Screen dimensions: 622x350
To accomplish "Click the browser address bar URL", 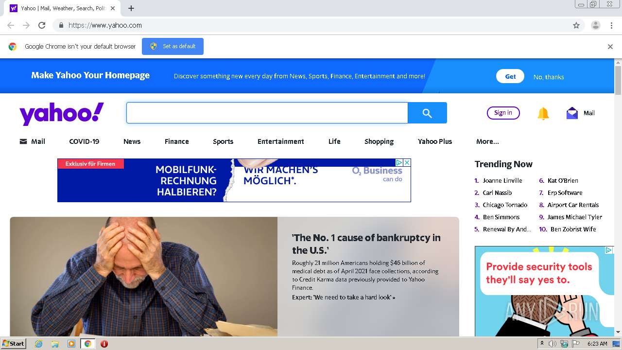I will pos(105,25).
